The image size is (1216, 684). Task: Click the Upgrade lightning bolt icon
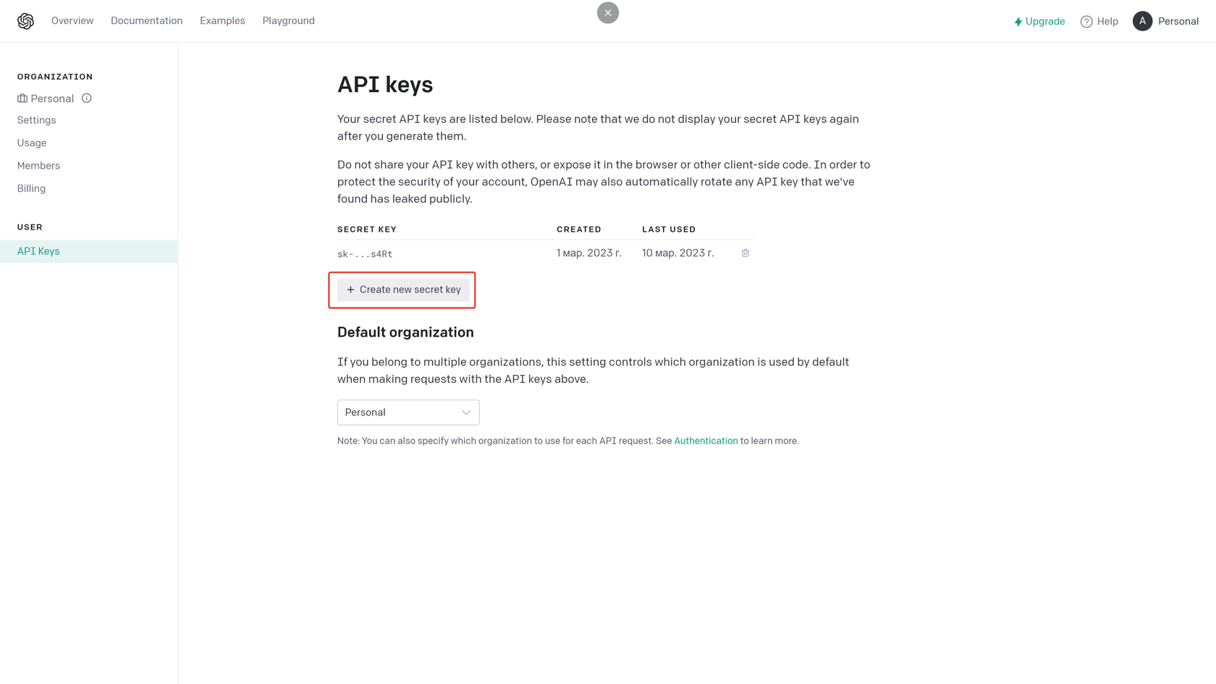[1018, 21]
